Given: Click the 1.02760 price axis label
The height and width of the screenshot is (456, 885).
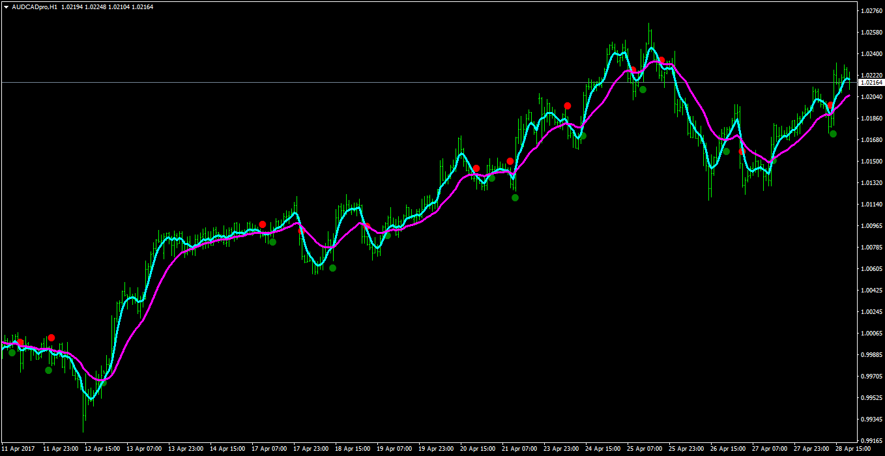Looking at the screenshot, I should (x=871, y=11).
